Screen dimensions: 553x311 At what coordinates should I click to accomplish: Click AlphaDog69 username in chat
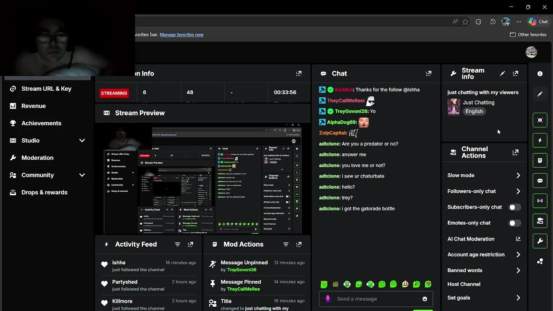click(341, 122)
